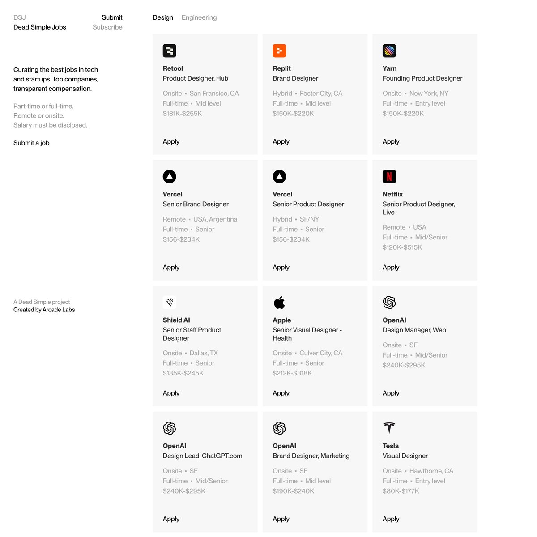
Task: Click the Submit a job link
Action: 31,143
